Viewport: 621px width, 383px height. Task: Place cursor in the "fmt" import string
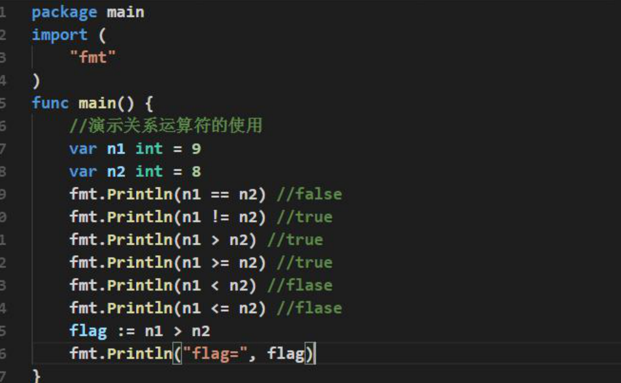[x=92, y=57]
